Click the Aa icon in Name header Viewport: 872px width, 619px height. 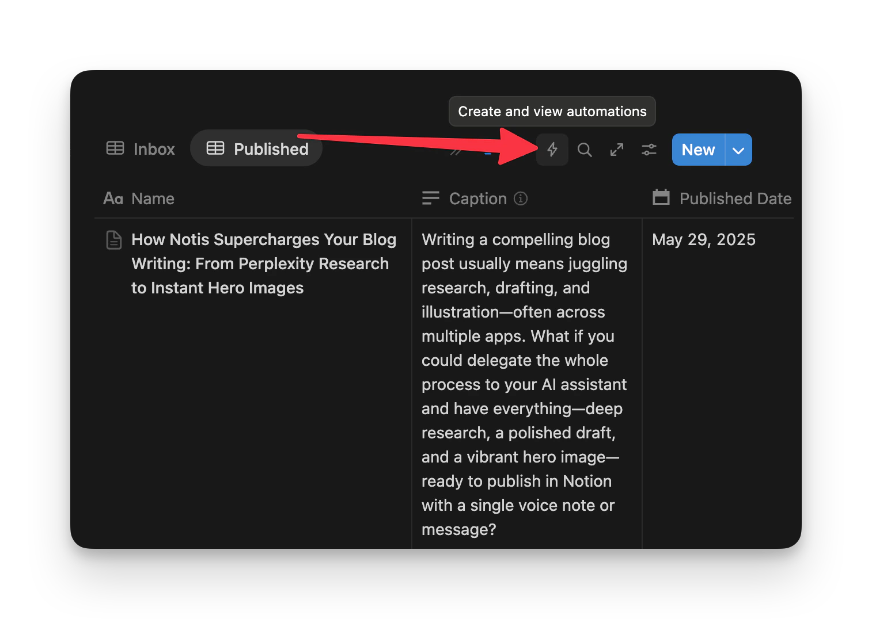(113, 198)
